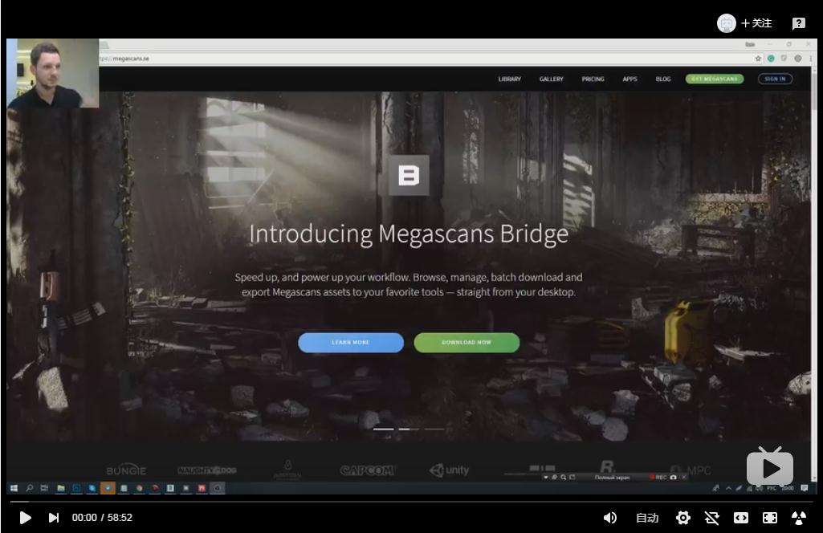Show hidden system tray icons
This screenshot has width=823, height=533.
point(728,488)
